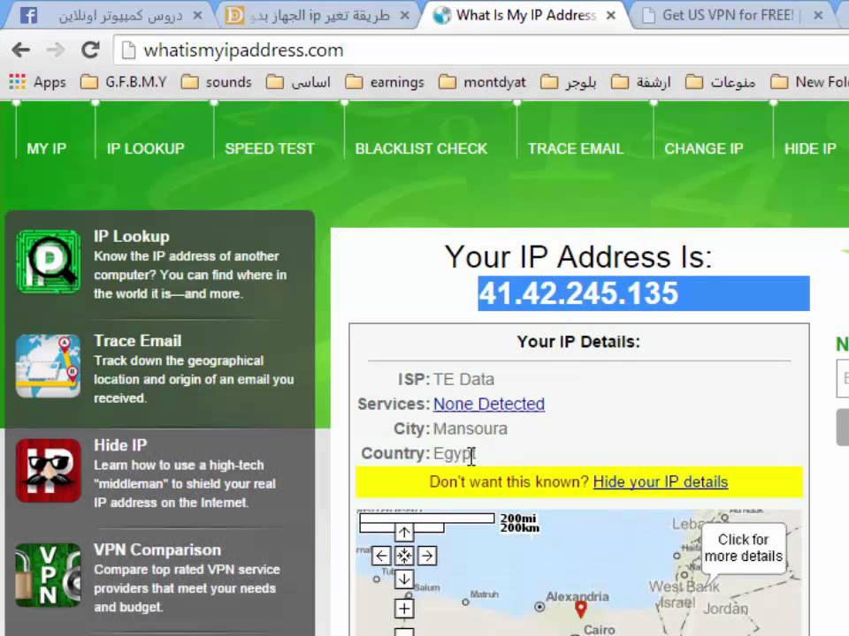849x636 pixels.
Task: Click the address bar URL field
Action: click(x=482, y=50)
